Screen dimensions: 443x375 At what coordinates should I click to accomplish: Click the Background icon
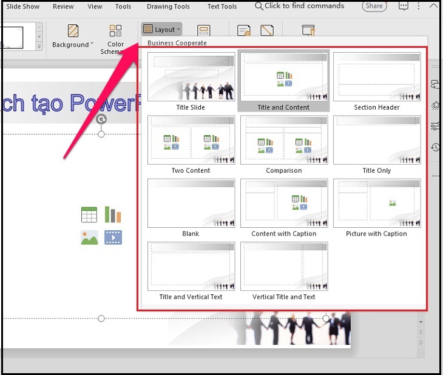[x=73, y=30]
